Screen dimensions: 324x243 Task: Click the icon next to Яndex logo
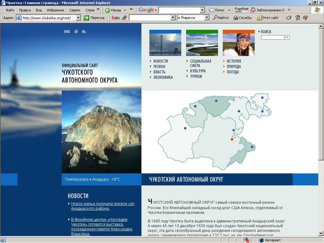point(124,18)
